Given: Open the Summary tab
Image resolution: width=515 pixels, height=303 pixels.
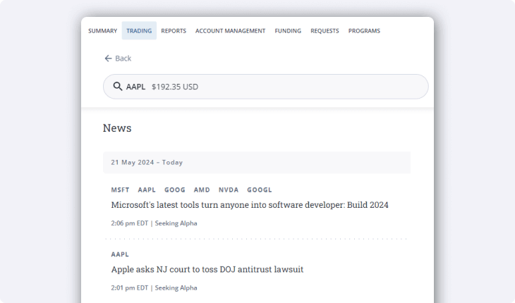Looking at the screenshot, I should coord(102,31).
